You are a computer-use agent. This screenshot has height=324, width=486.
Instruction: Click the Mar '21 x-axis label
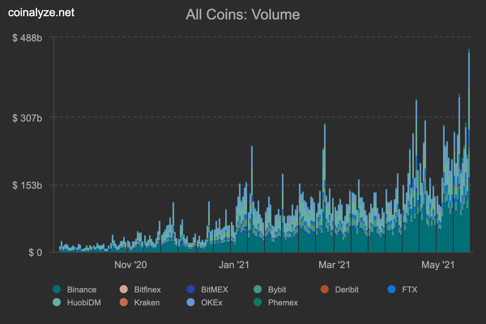(x=334, y=265)
